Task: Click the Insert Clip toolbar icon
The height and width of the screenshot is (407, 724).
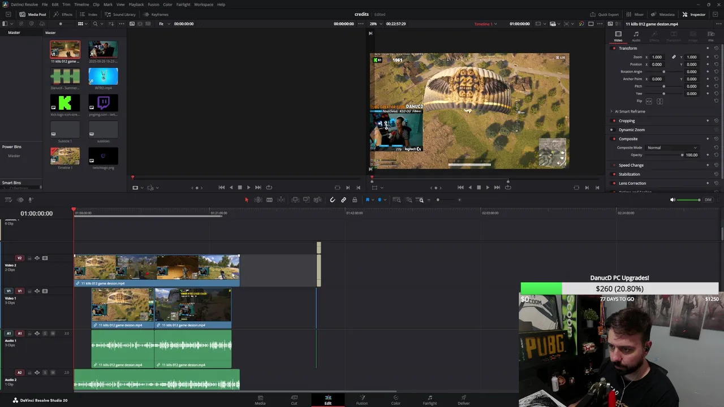Action: click(x=295, y=200)
